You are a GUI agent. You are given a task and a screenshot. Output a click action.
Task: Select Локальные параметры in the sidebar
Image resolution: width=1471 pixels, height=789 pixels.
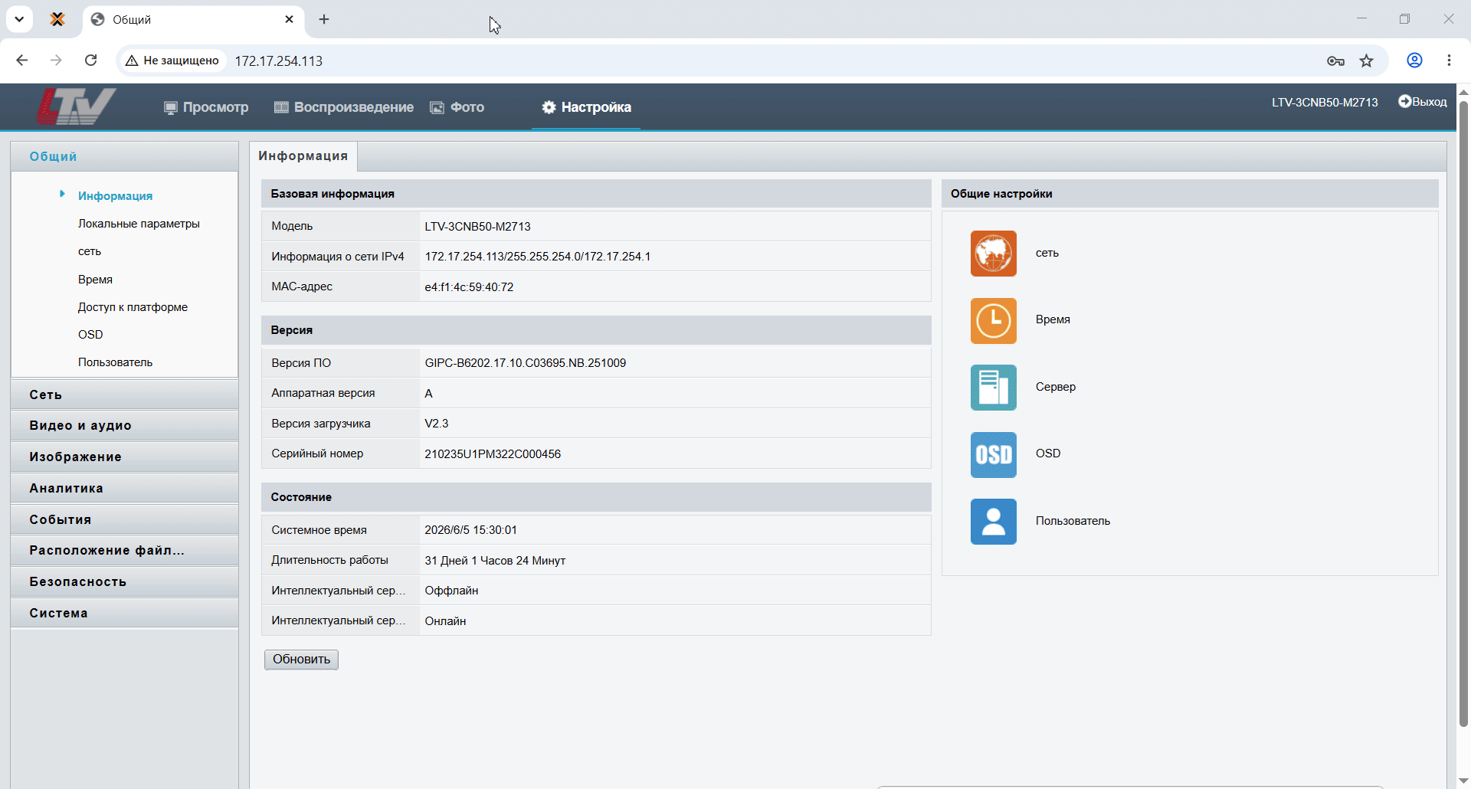pyautogui.click(x=139, y=224)
